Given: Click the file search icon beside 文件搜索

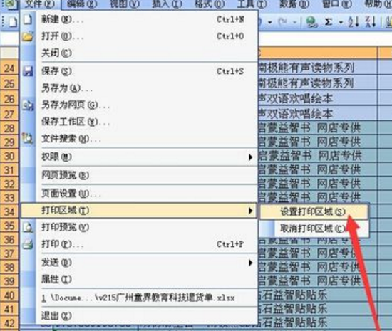Looking at the screenshot, I should [x=28, y=139].
